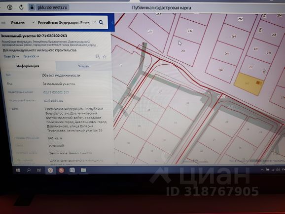Open the hamburger menu beside Участки

(3, 22)
